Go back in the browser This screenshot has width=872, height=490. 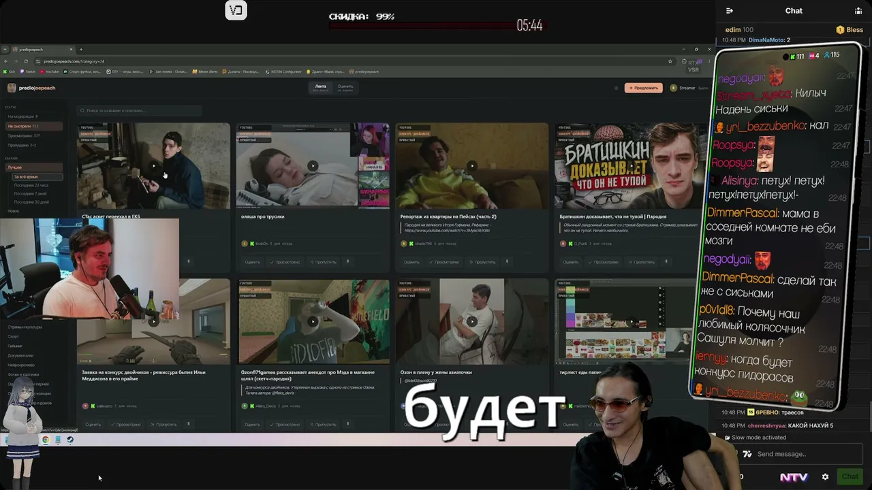[x=5, y=61]
